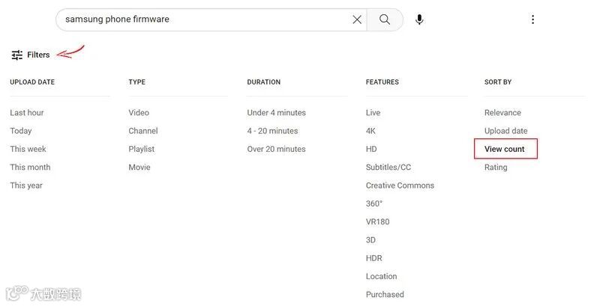Clear the search text with X icon

(x=357, y=19)
